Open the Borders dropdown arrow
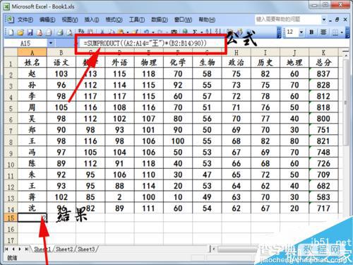 [342, 33]
